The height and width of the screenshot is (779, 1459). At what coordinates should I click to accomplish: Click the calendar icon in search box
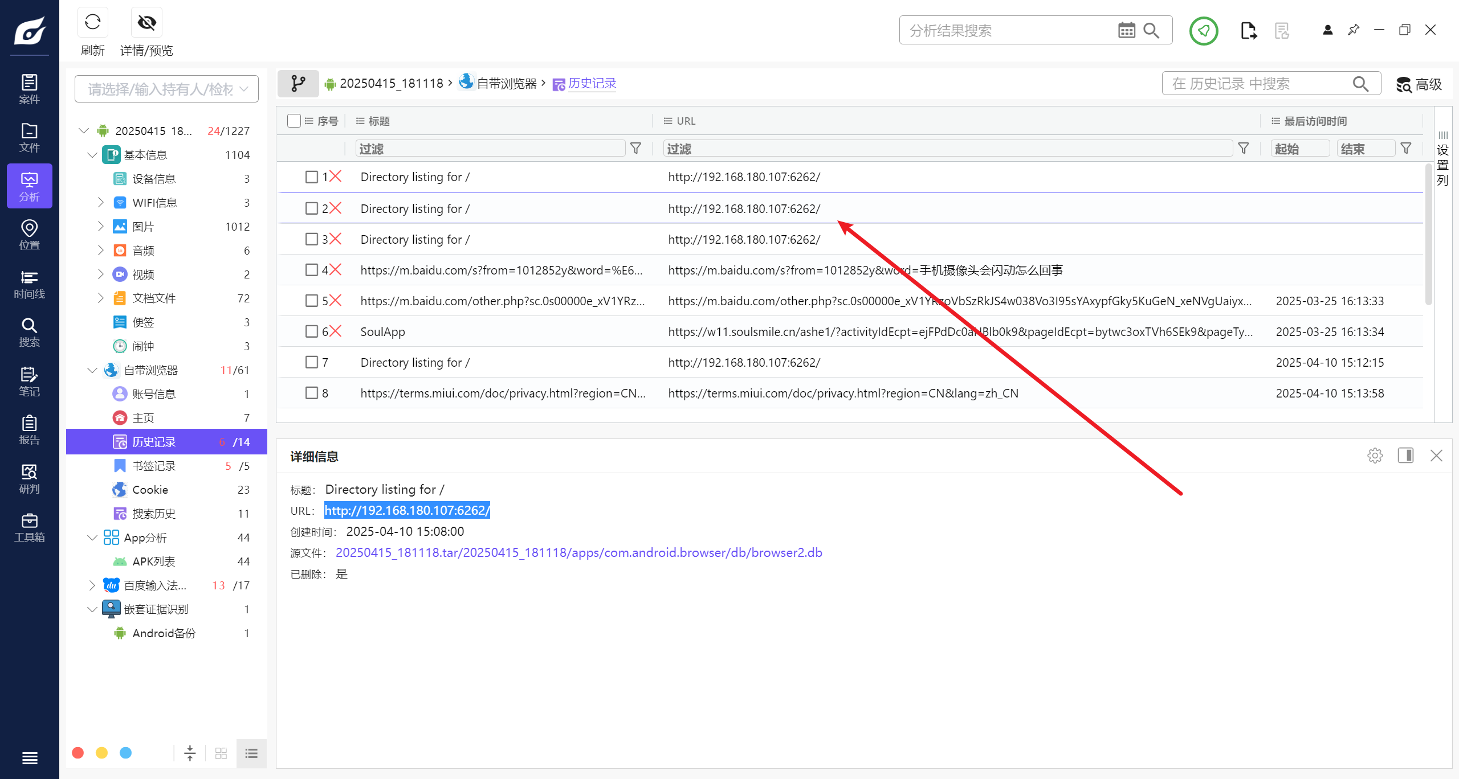pos(1126,30)
